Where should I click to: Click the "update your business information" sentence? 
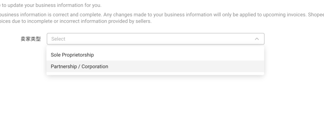tap(51, 5)
